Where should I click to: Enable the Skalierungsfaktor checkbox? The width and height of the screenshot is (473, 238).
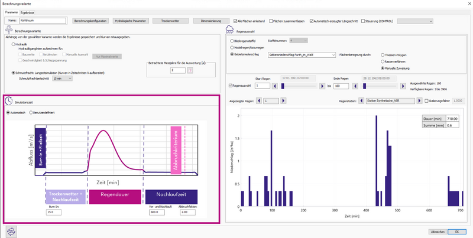[426, 100]
